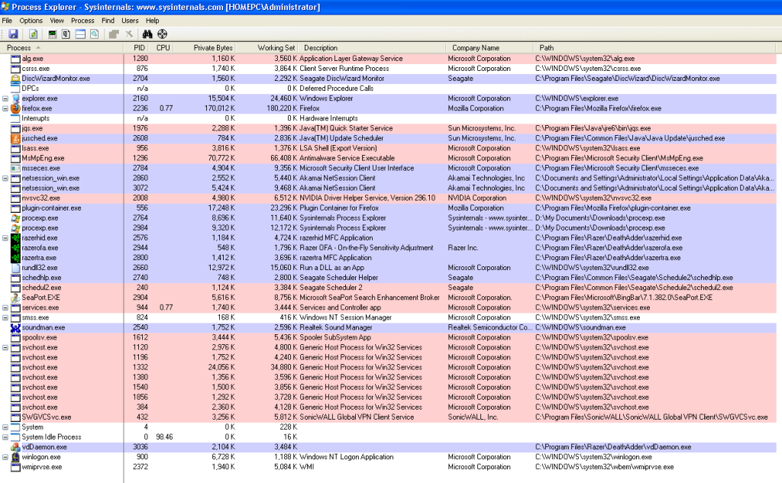Collapse the services.exe tree node
Screen dimensions: 782x483
5,308
